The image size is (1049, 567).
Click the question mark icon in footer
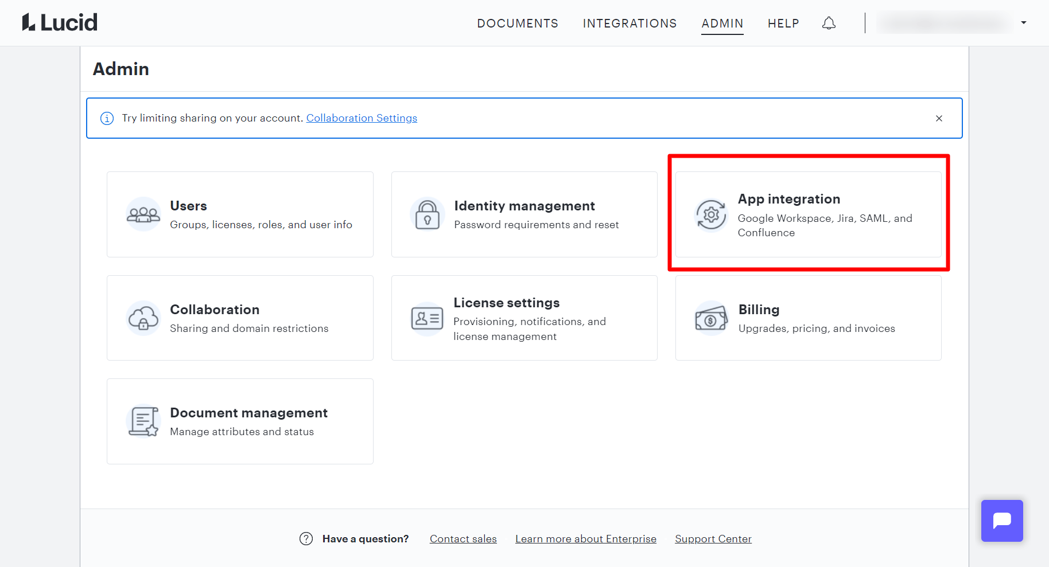(x=306, y=539)
